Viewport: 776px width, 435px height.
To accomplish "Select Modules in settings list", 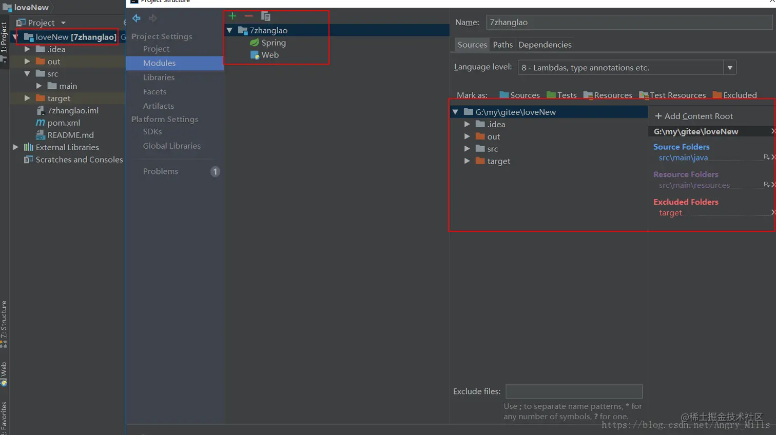I will pos(175,63).
